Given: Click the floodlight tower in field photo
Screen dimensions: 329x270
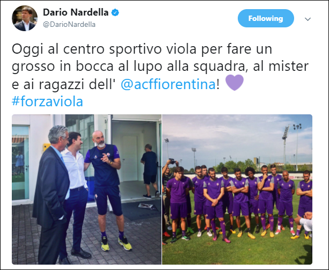Looking at the screenshot, I should (285, 147).
